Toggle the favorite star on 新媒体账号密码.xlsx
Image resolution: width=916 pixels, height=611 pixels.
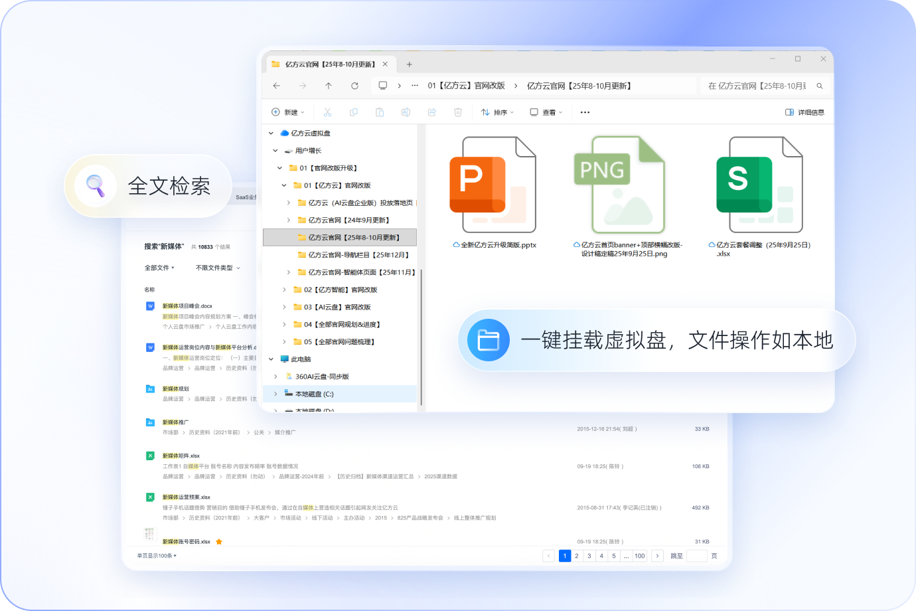(219, 541)
